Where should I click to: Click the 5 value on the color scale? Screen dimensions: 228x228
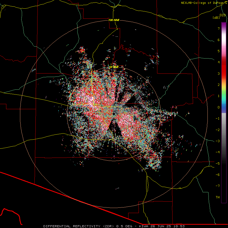pos(219,51)
